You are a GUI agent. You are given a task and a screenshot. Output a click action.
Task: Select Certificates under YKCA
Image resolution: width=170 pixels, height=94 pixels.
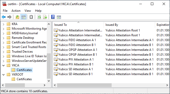[x=24, y=70]
